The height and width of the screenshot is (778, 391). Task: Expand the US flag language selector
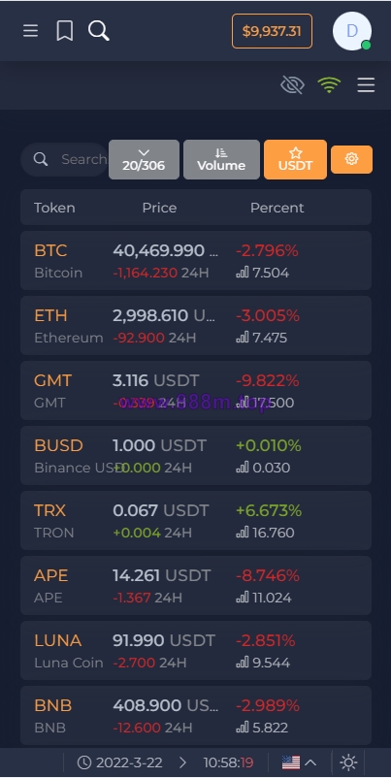[x=299, y=762]
